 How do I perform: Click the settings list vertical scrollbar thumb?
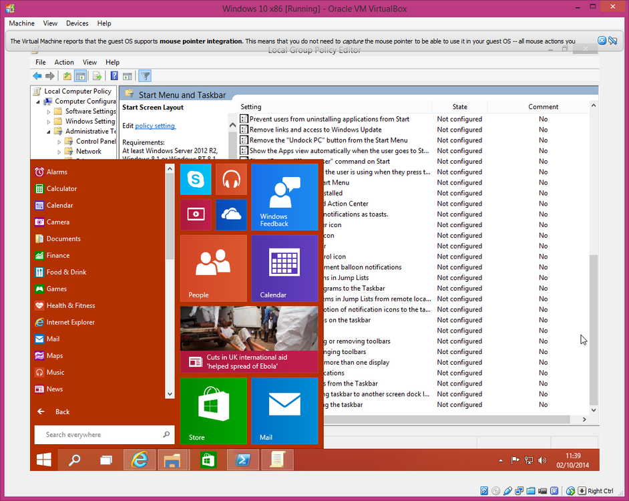pos(594,330)
